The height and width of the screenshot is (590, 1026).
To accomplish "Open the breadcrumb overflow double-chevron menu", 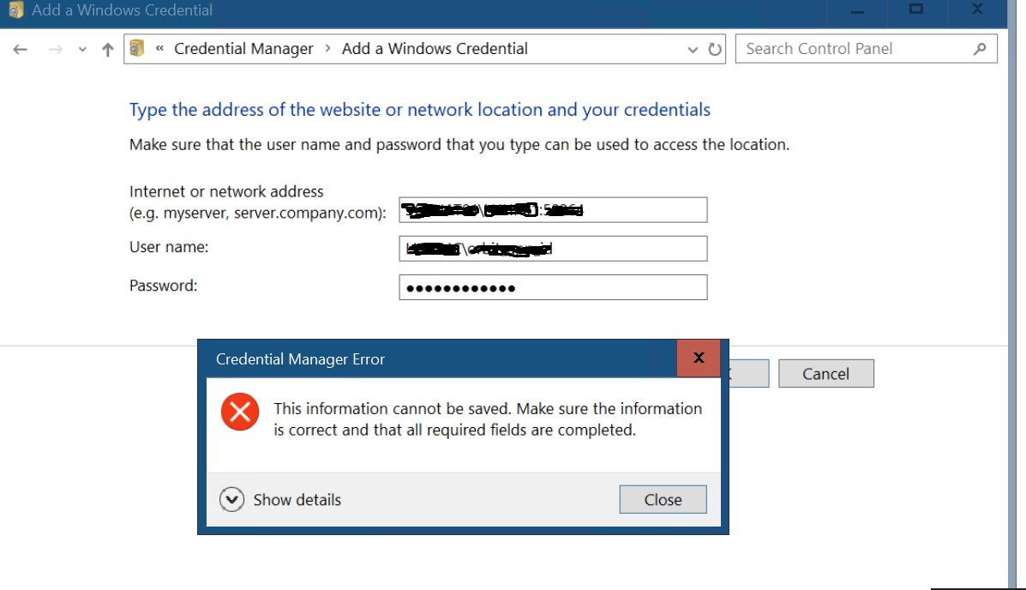I will point(159,49).
